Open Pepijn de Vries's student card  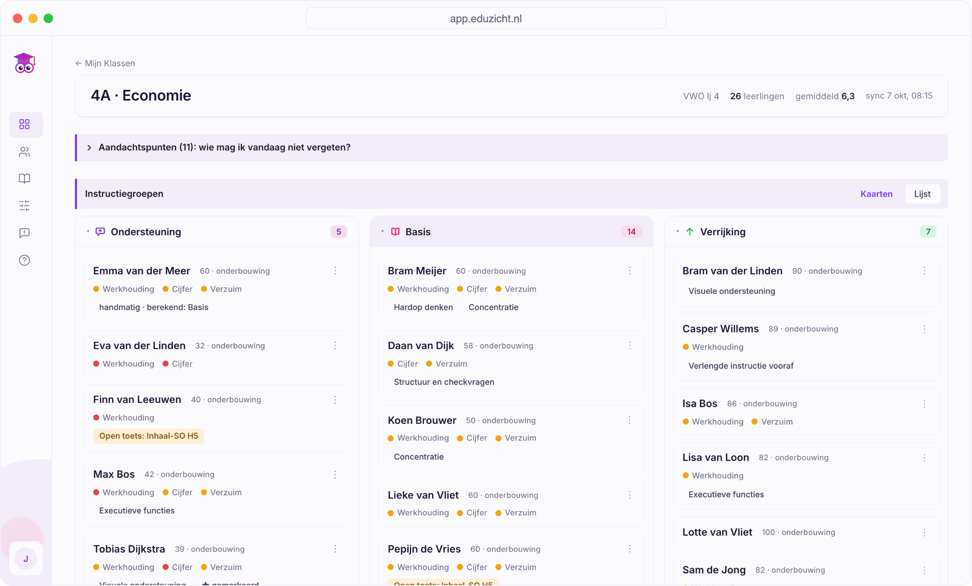[x=511, y=559]
